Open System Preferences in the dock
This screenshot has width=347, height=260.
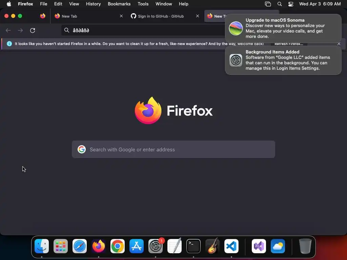point(156,246)
